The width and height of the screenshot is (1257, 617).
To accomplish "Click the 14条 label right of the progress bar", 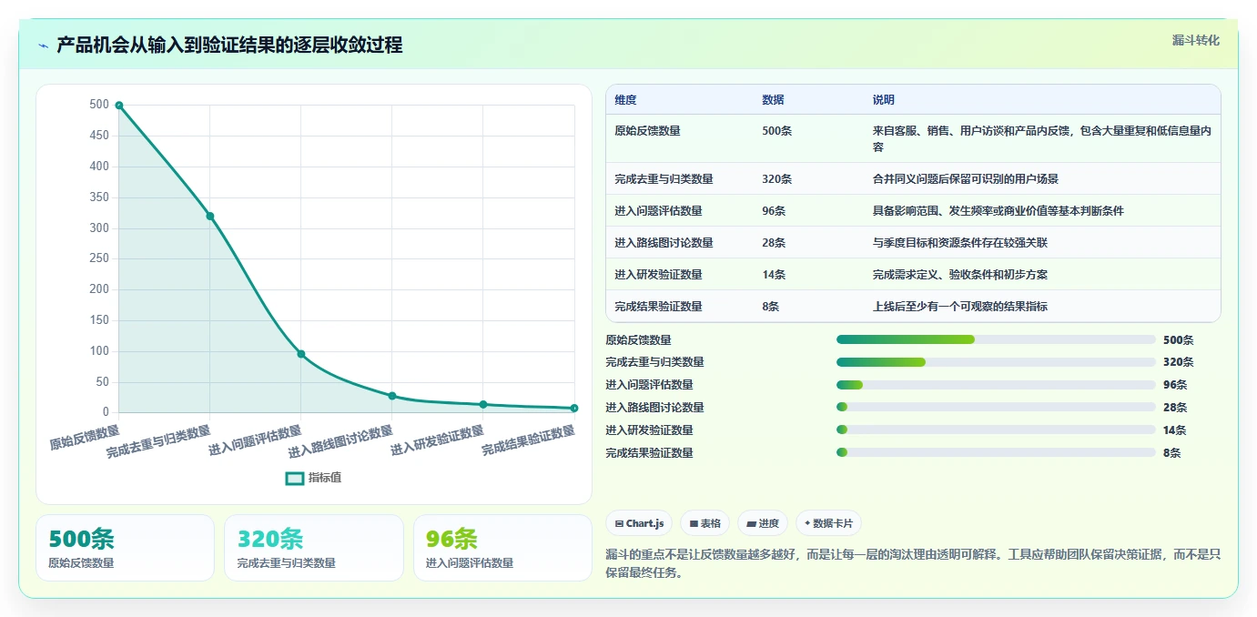I will [x=1175, y=430].
